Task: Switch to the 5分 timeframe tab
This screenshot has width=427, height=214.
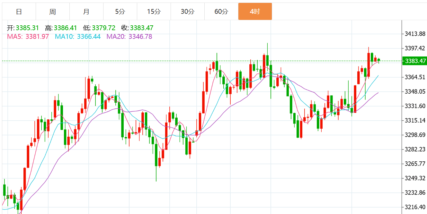Action: click(120, 12)
